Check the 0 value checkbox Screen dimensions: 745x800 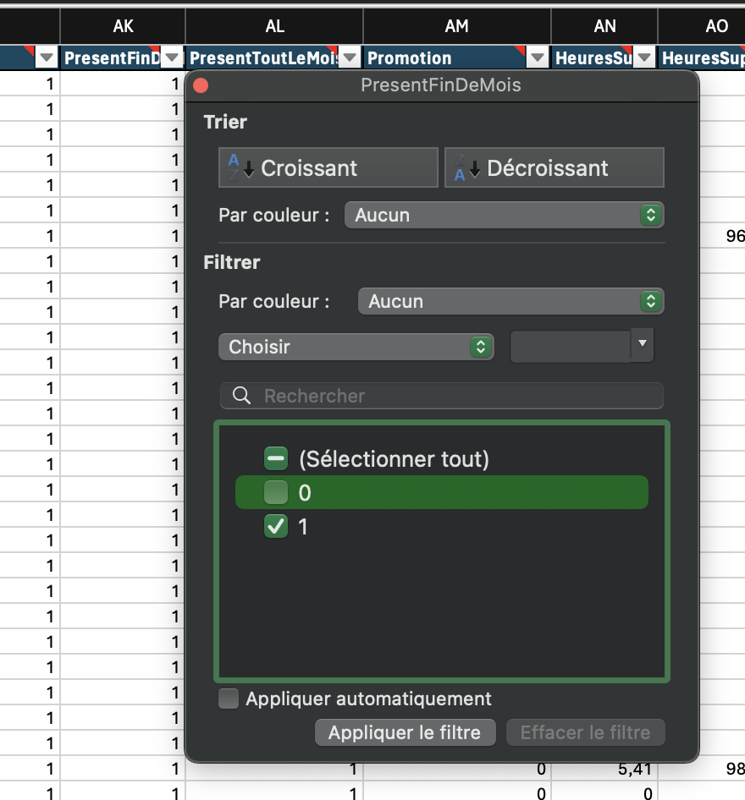[276, 493]
